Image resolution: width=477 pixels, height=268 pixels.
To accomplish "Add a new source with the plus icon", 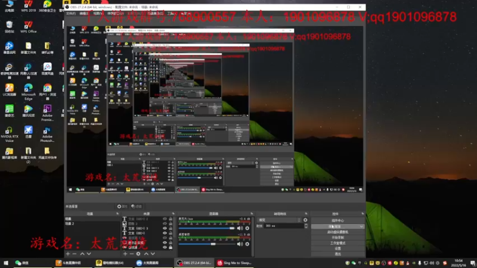I will [125, 254].
